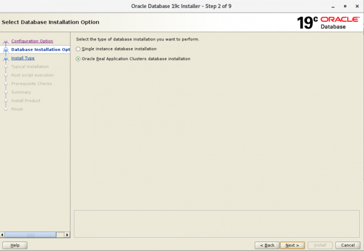Click the Summary step in sidebar
This screenshot has width=364, height=251.
pos(21,92)
